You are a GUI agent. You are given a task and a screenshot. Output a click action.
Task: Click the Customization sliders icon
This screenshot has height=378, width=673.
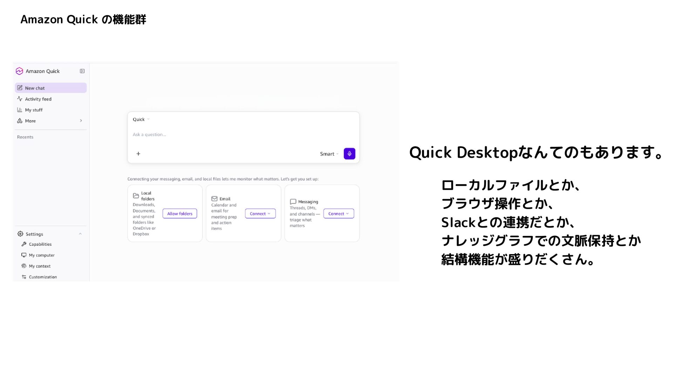click(x=24, y=277)
